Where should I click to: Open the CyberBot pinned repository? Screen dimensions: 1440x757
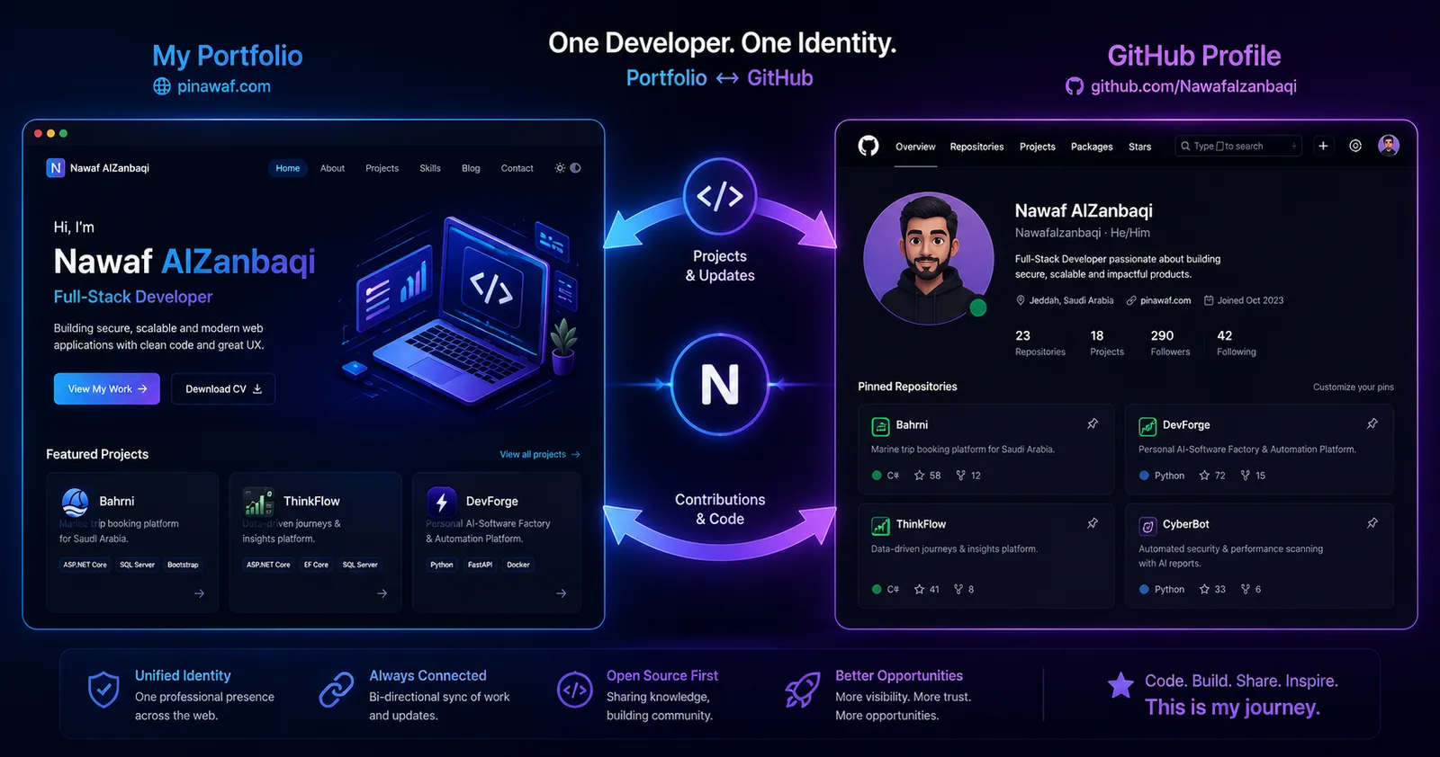(1185, 524)
